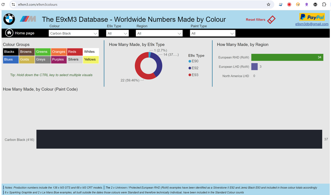Open the browser extensions puzzle icon
Image resolution: width=331 pixels, height=195 pixels.
324,4
